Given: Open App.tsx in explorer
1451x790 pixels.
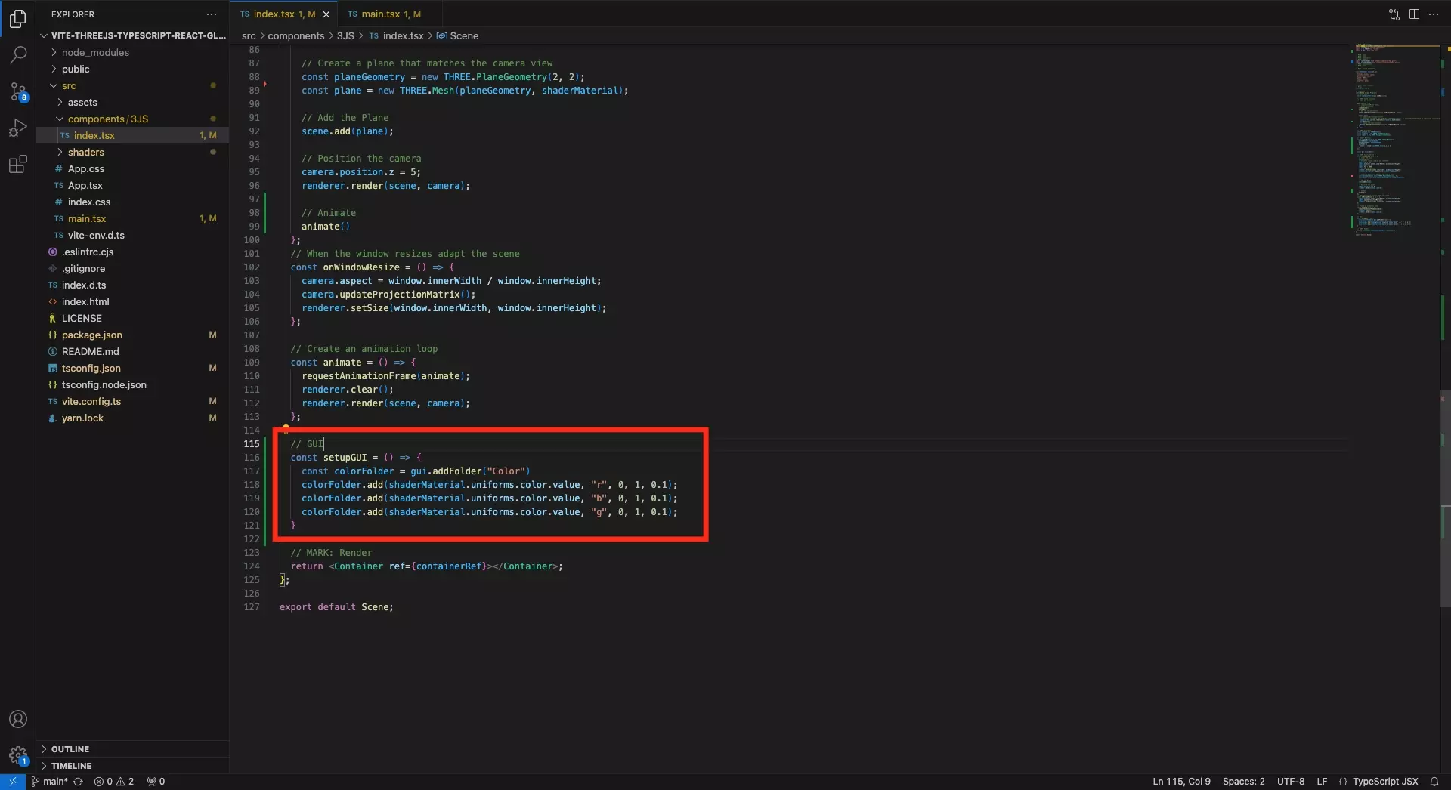Looking at the screenshot, I should point(132,185).
